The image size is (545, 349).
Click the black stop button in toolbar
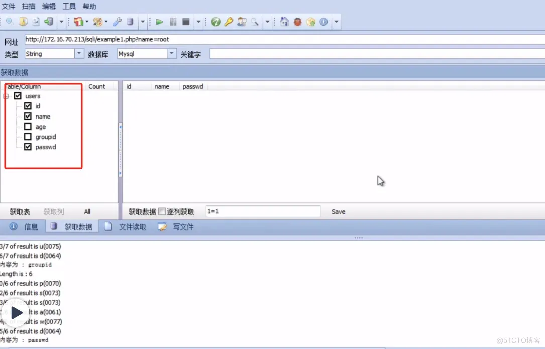(186, 22)
